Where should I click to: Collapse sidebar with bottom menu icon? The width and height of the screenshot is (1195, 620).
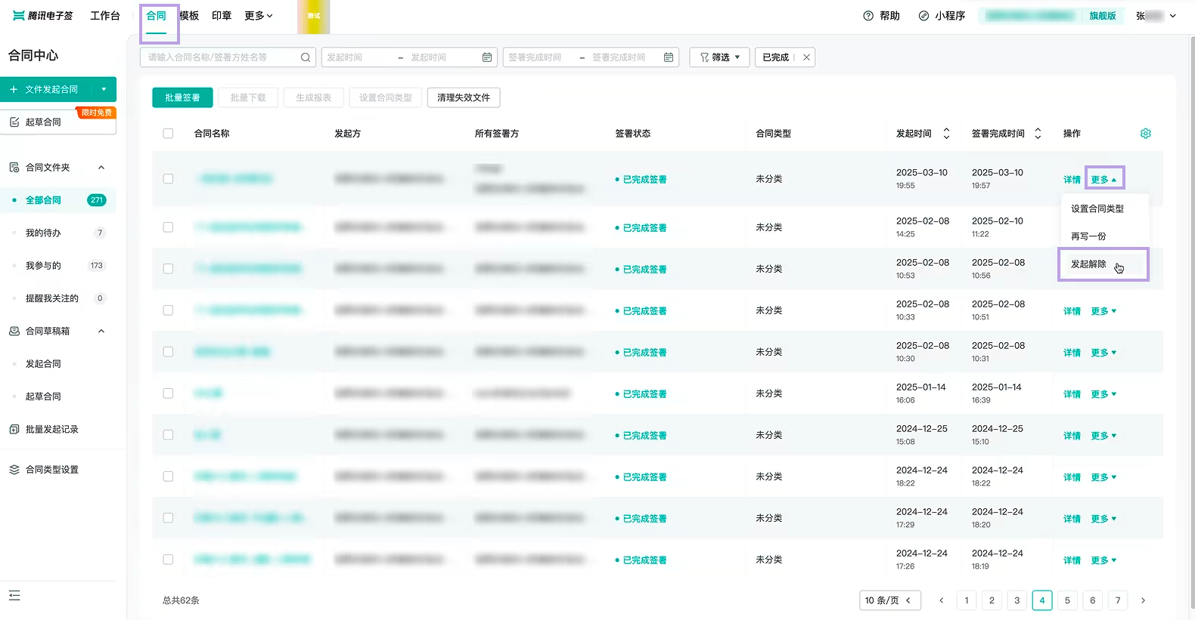pos(14,595)
